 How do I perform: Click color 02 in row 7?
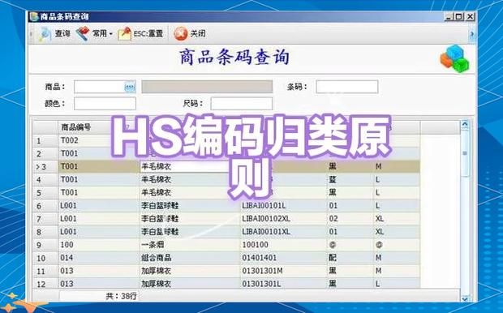pyautogui.click(x=333, y=219)
